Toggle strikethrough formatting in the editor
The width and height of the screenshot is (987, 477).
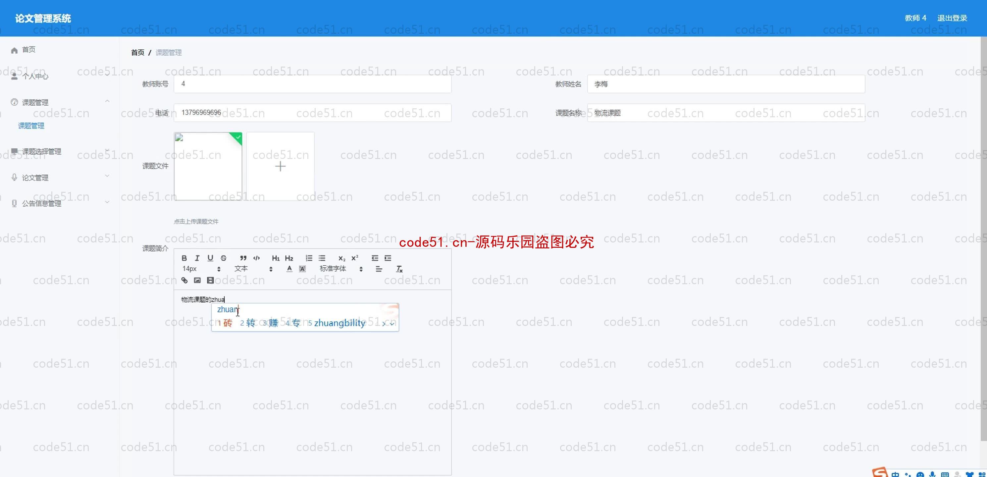point(223,258)
